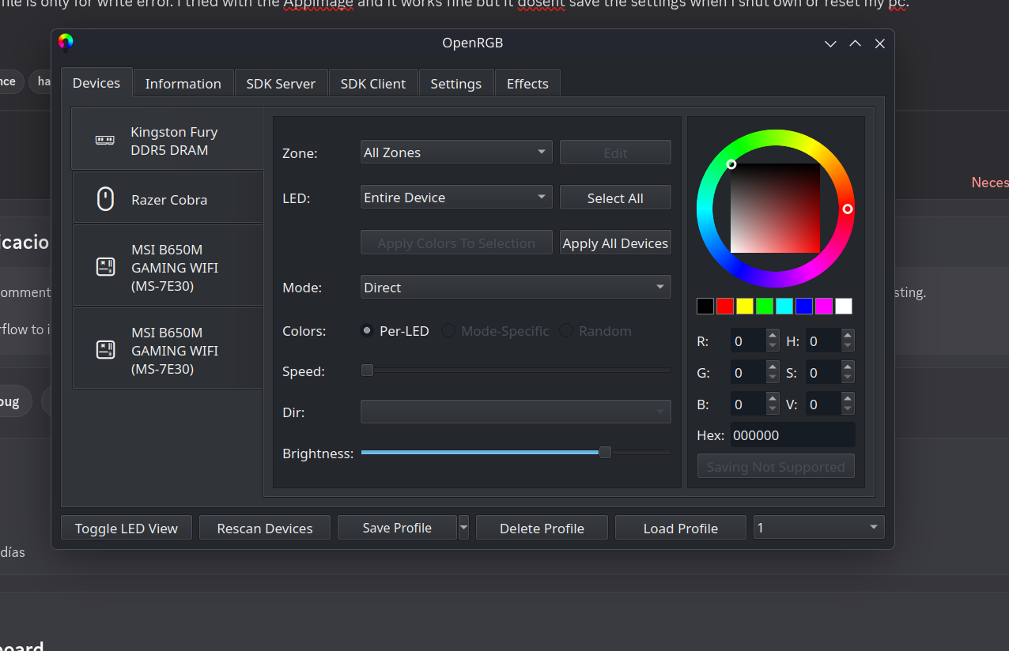The width and height of the screenshot is (1009, 651).
Task: Select the second MSI B650M GAMING WIFI device
Action: tap(168, 350)
